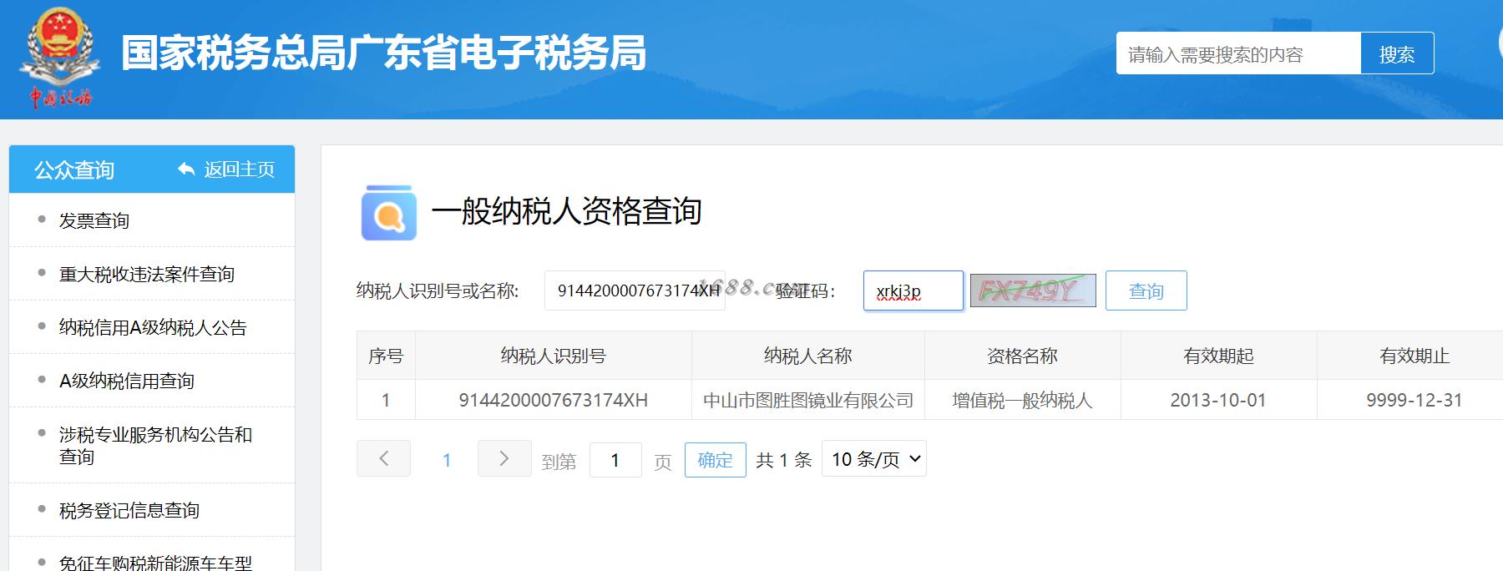Open the 10 条/页 page size dropdown
The image size is (1503, 571).
click(x=874, y=458)
